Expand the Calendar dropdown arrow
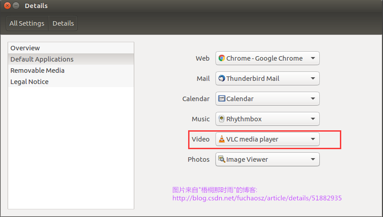 313,99
